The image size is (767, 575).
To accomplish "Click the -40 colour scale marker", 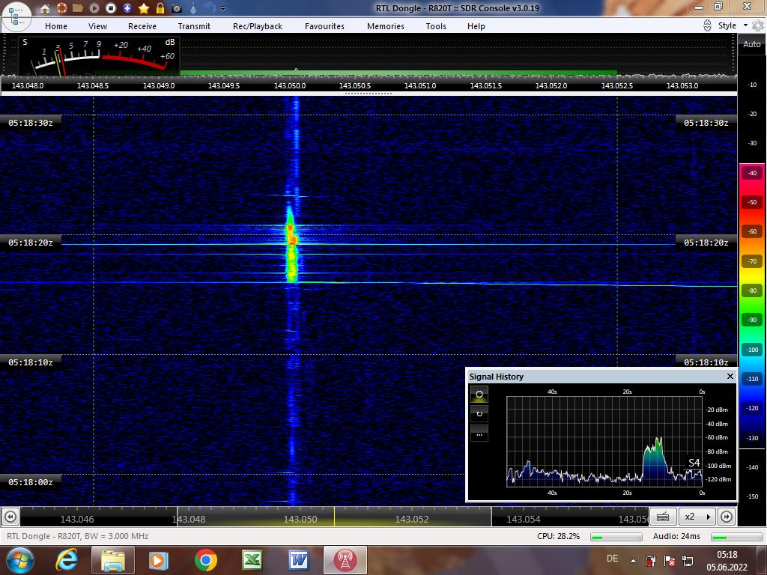I will click(752, 173).
